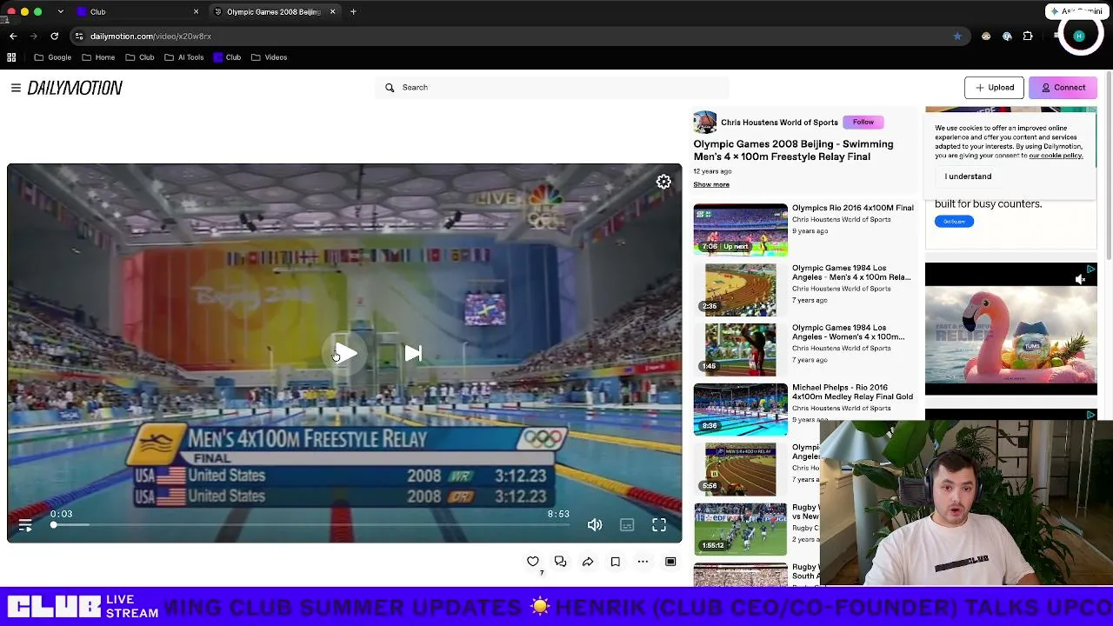Viewport: 1113px width, 626px height.
Task: Open 1984 Women's 4 x 100m video title
Action: pos(848,332)
